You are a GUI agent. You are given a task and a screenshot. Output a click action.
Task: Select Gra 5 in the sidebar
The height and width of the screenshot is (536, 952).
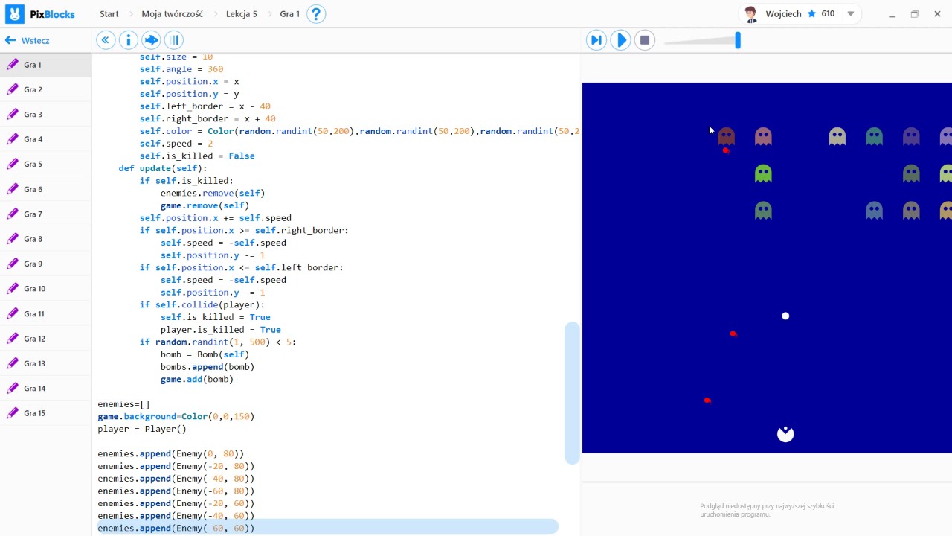45,164
